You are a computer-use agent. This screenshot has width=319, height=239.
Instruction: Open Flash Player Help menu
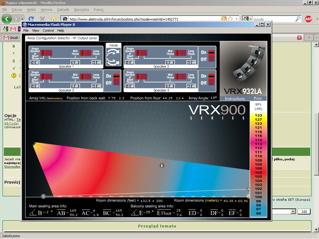(x=61, y=30)
